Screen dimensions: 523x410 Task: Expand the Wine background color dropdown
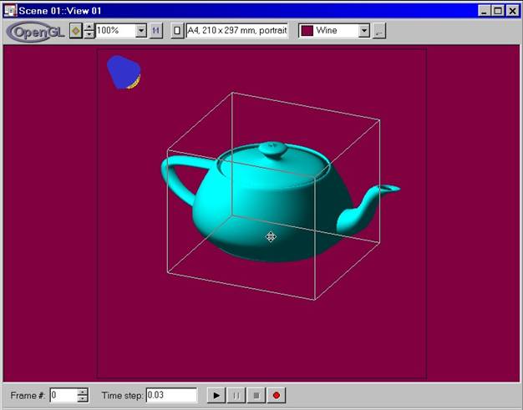pos(363,31)
